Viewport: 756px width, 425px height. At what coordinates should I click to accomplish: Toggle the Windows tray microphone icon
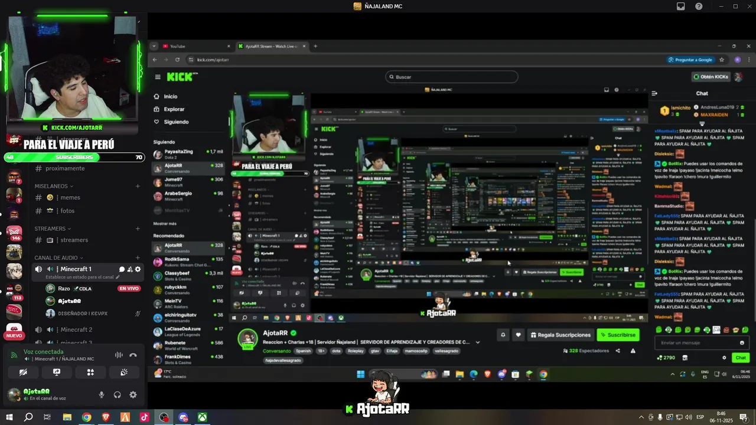(x=660, y=417)
